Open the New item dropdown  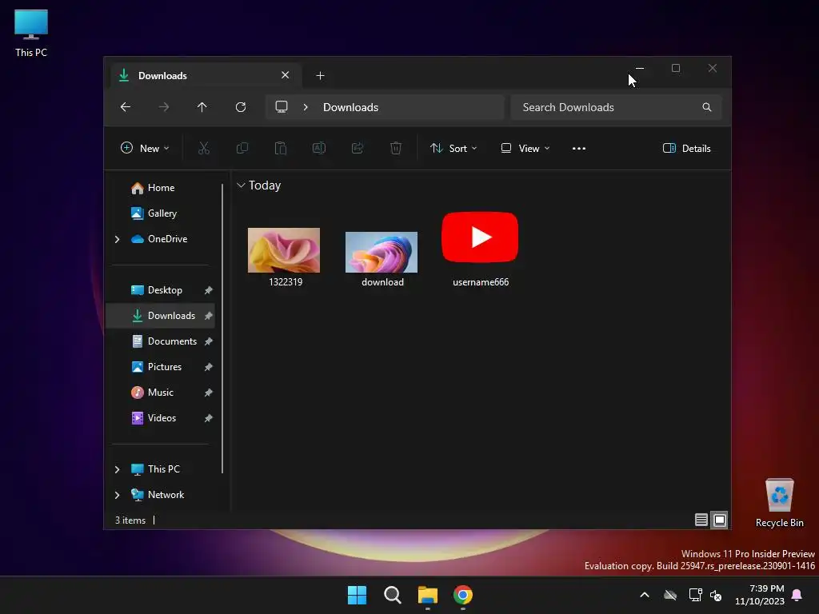click(145, 148)
